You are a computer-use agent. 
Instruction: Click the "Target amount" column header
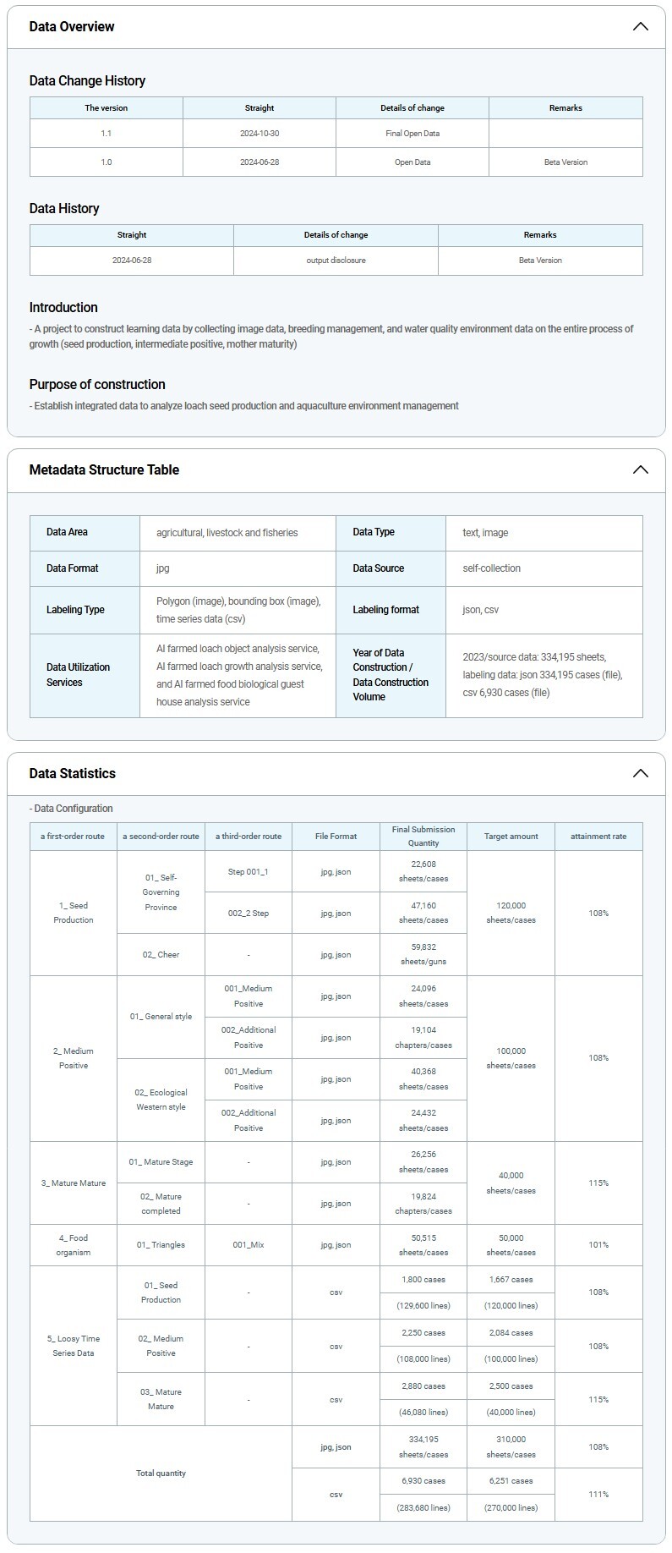pyautogui.click(x=511, y=837)
